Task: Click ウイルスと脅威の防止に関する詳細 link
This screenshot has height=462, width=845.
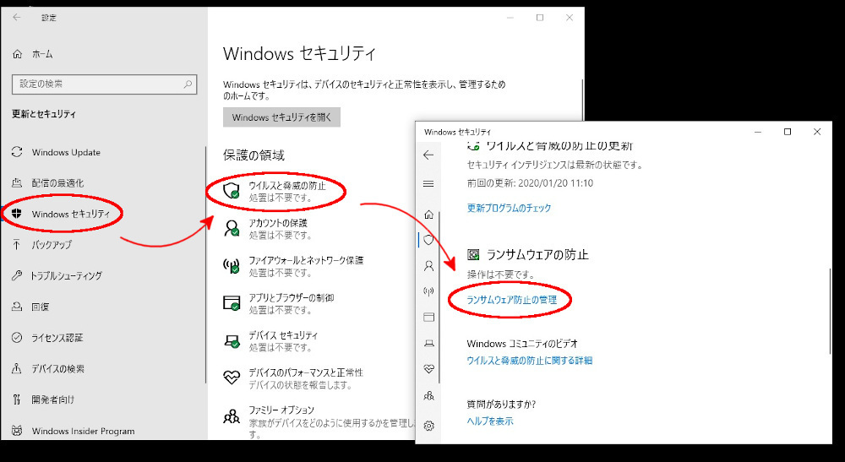Action: (x=529, y=361)
